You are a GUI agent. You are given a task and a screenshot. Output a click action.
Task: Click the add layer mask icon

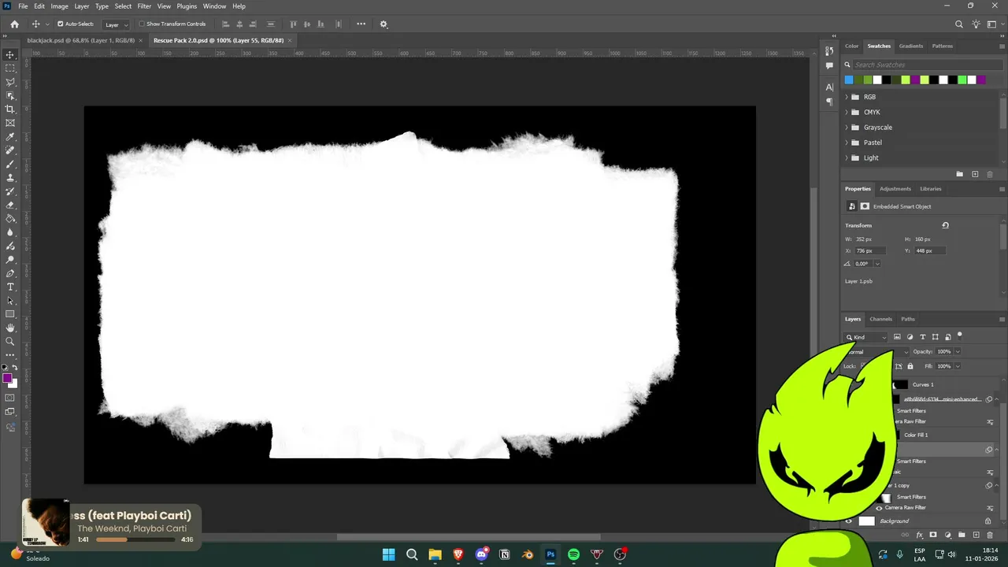point(933,535)
